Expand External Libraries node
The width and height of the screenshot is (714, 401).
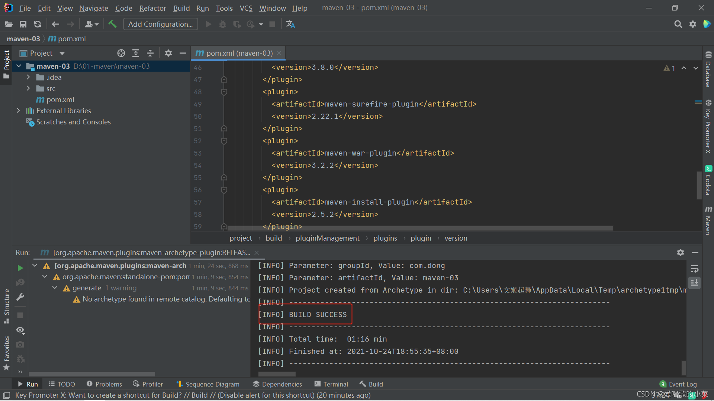click(x=18, y=111)
